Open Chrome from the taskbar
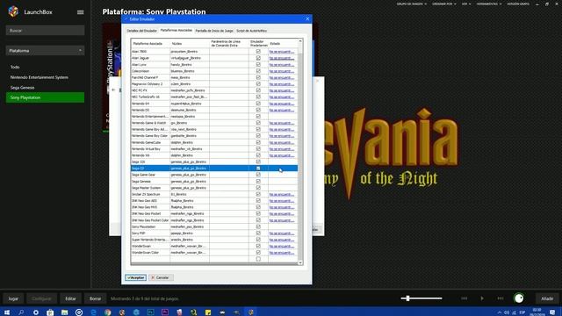Screen dimensions: 562x316 [x=107, y=312]
